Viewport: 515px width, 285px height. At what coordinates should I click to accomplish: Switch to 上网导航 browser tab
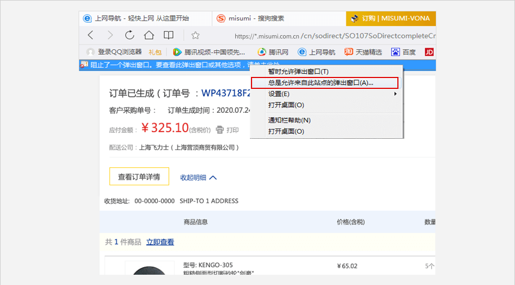coord(136,18)
